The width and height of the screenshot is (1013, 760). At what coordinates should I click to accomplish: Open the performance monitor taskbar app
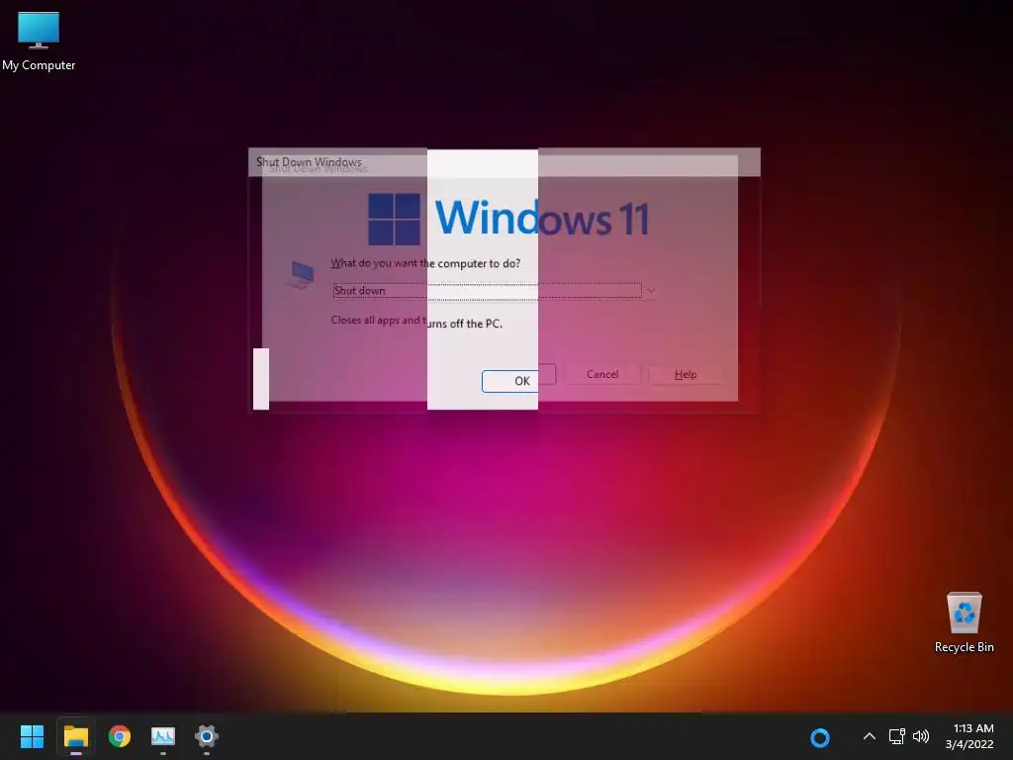coord(163,736)
